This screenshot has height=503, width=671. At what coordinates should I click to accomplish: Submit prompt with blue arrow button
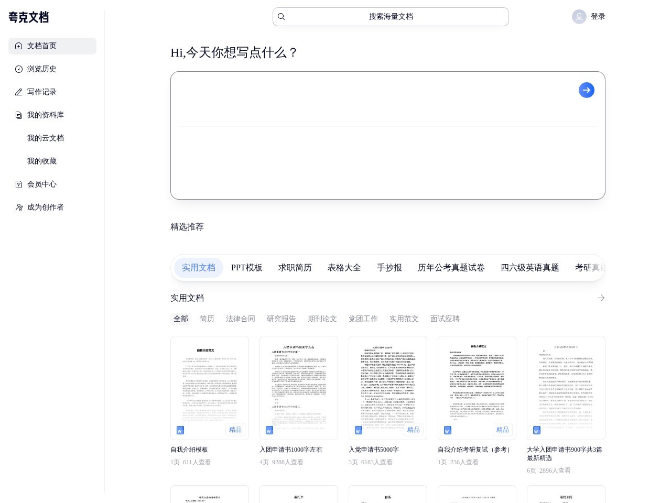587,90
